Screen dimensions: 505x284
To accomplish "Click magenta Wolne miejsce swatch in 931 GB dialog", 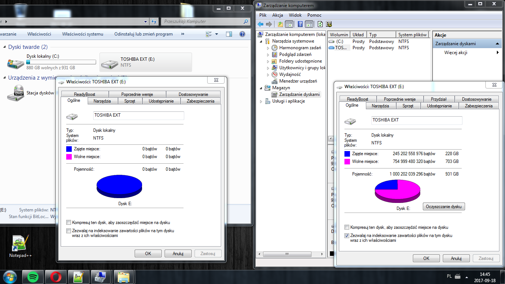I will coord(347,162).
